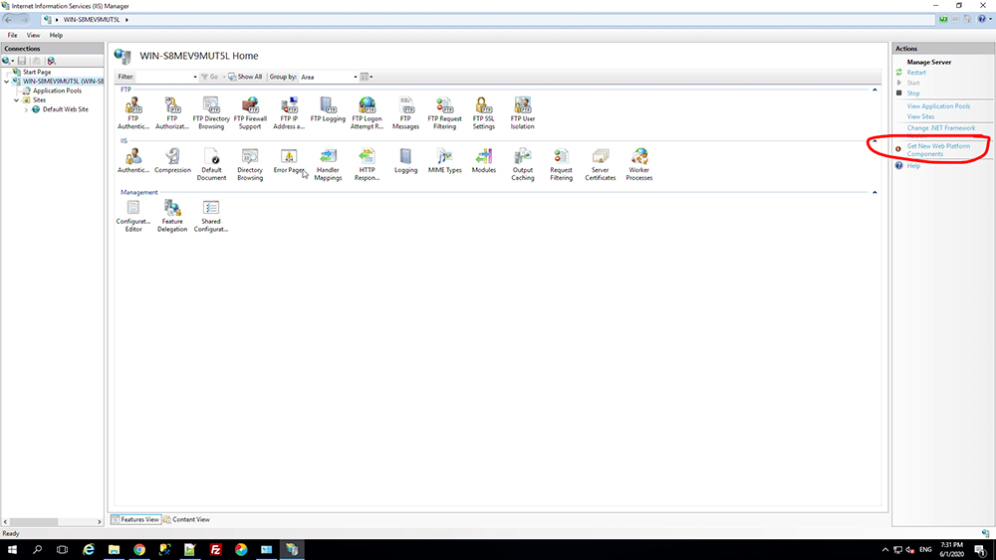Open the View menu
Image resolution: width=996 pixels, height=560 pixels.
pyautogui.click(x=33, y=36)
